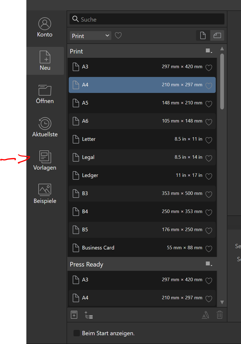This screenshot has height=344, width=241.
Task: Browse the Beispiele sample files
Action: pos(44,194)
